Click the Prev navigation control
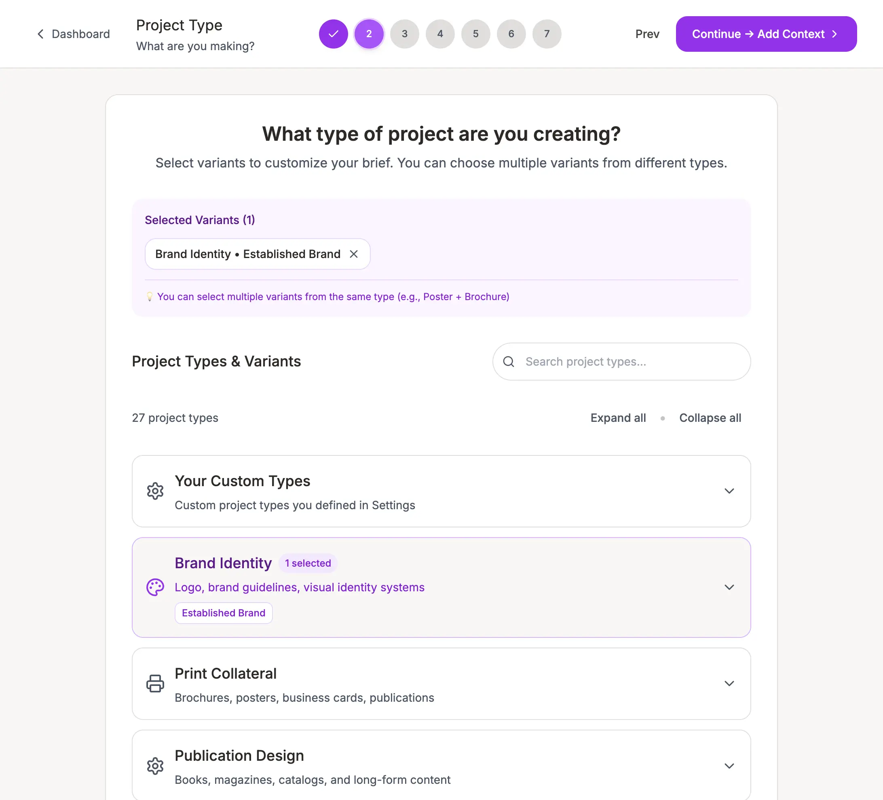 tap(647, 34)
